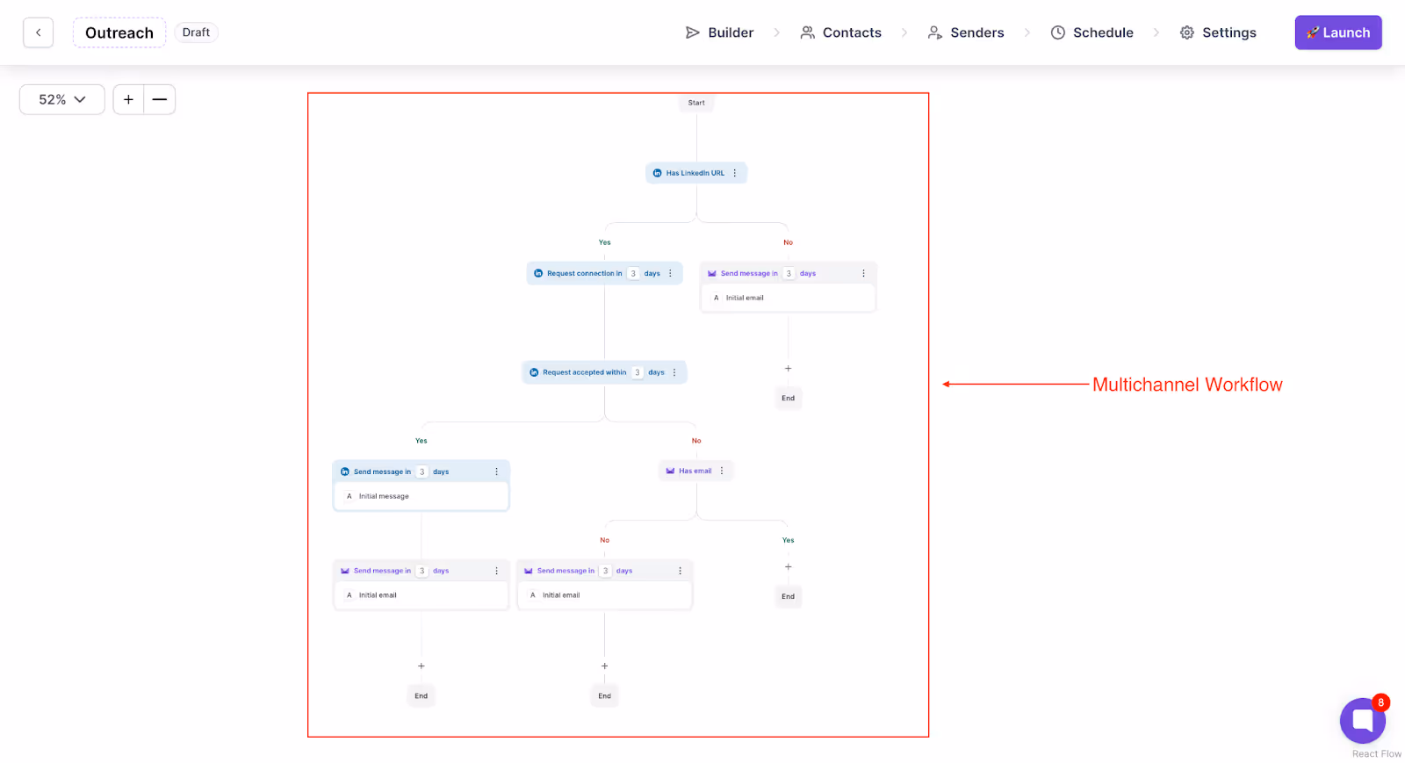
Task: Edit the Outreach campaign name field
Action: click(119, 32)
